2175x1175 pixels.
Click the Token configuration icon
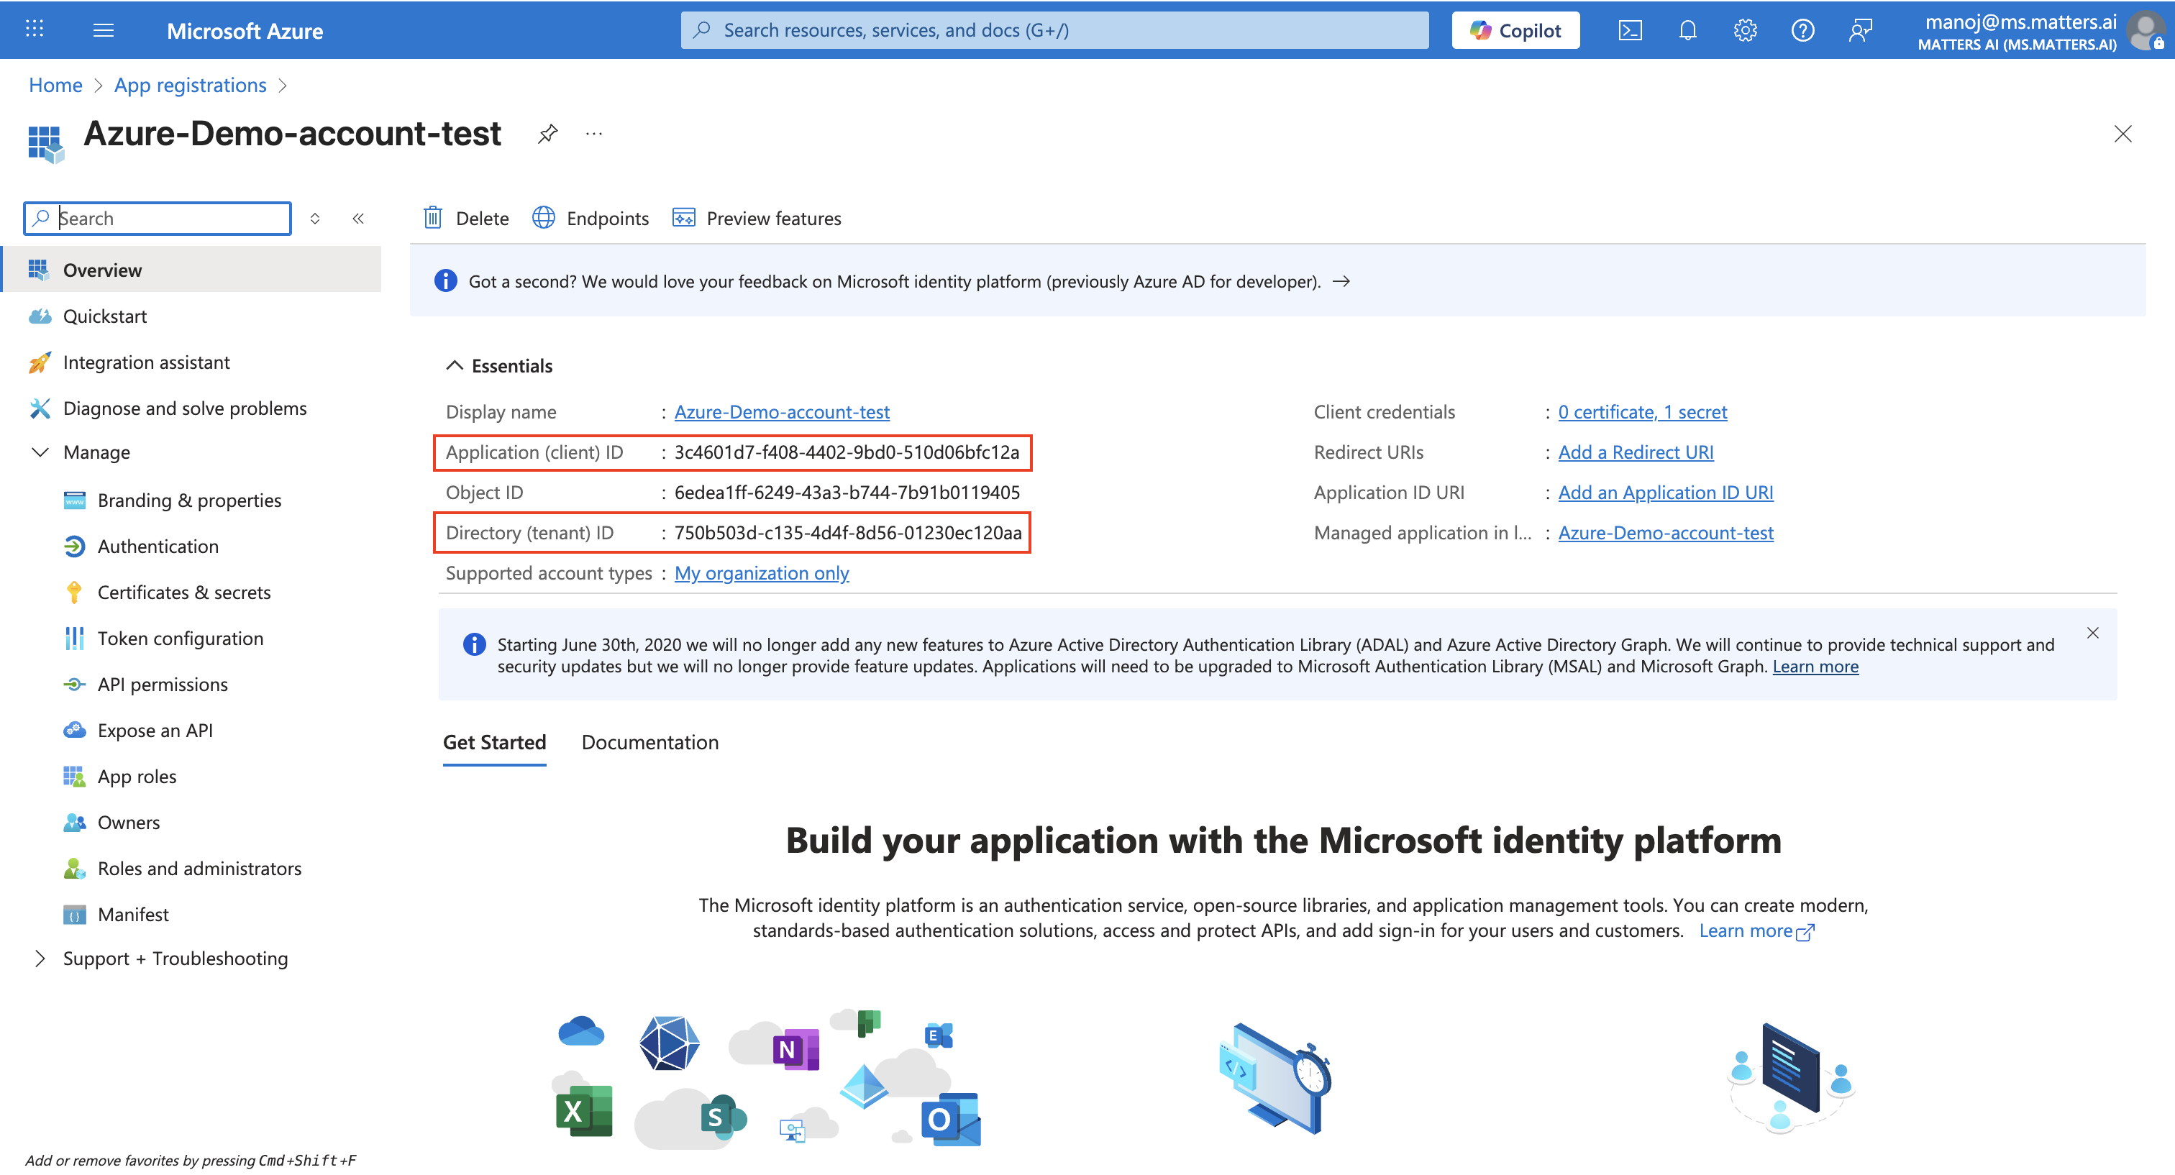point(74,638)
